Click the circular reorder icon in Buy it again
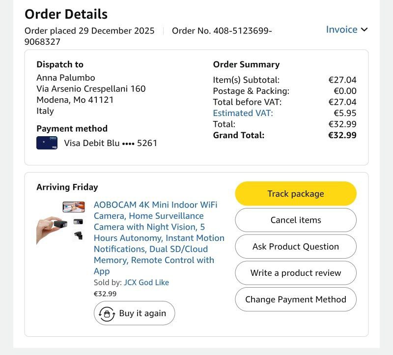Screen dimensions: 393x355 (x=107, y=313)
